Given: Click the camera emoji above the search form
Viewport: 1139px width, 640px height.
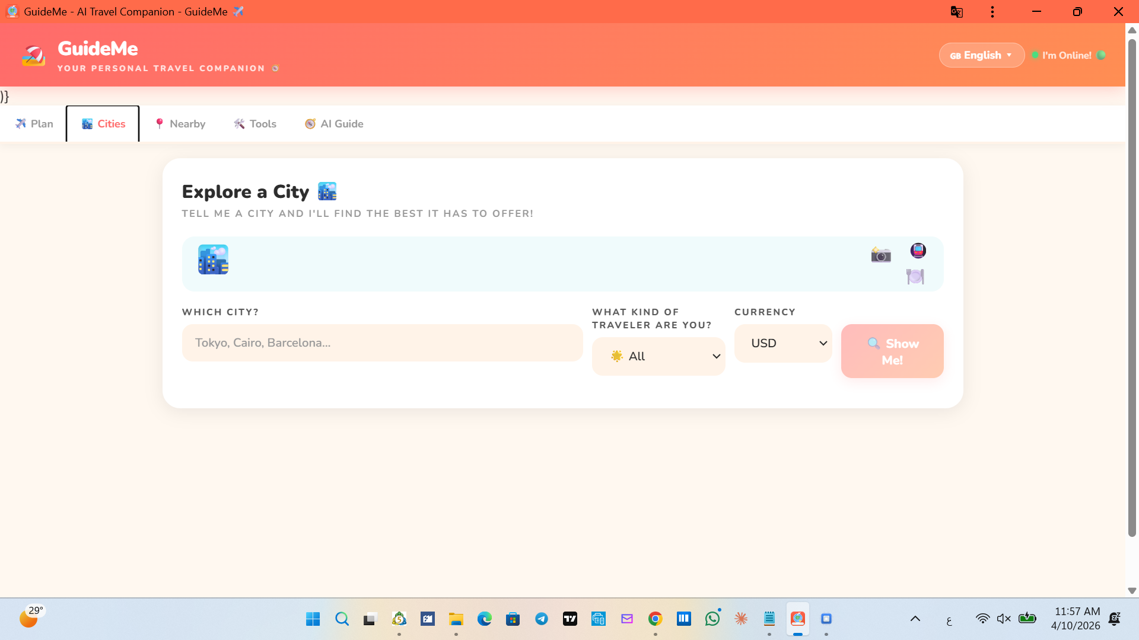Looking at the screenshot, I should pyautogui.click(x=881, y=255).
